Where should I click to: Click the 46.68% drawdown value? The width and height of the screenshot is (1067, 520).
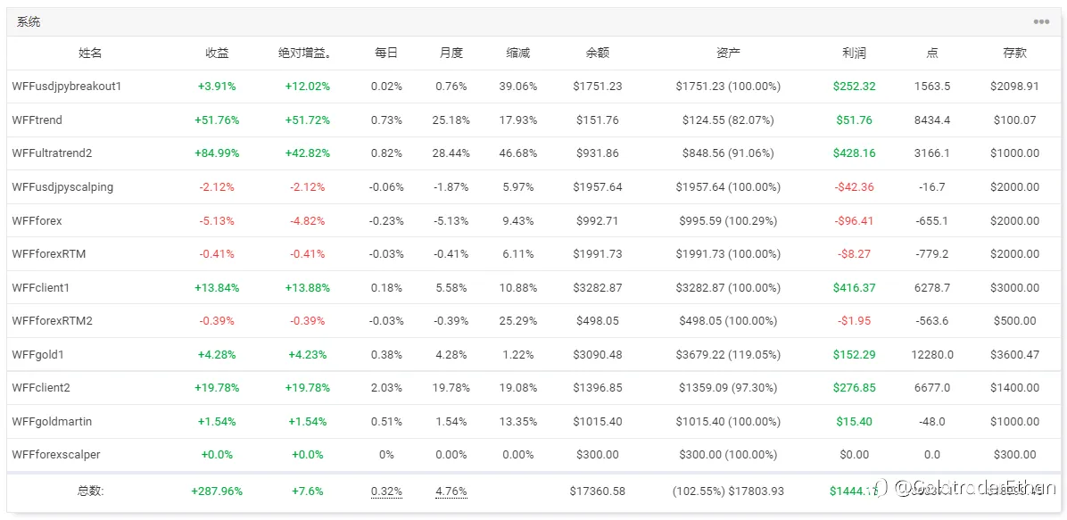click(518, 153)
